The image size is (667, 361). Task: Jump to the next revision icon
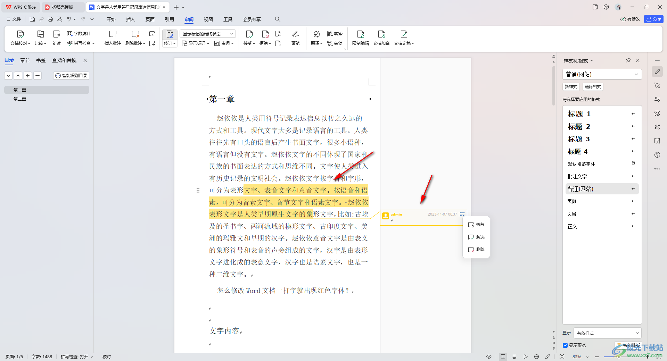click(x=278, y=43)
